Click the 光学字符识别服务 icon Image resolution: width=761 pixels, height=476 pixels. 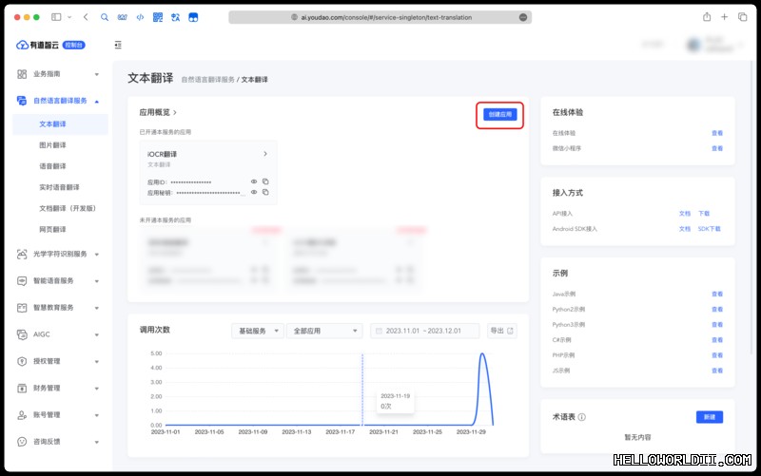point(22,254)
